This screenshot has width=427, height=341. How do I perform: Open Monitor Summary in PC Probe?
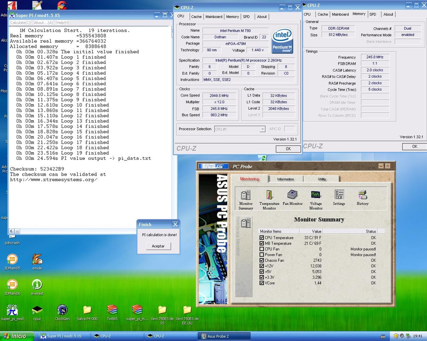pyautogui.click(x=246, y=199)
